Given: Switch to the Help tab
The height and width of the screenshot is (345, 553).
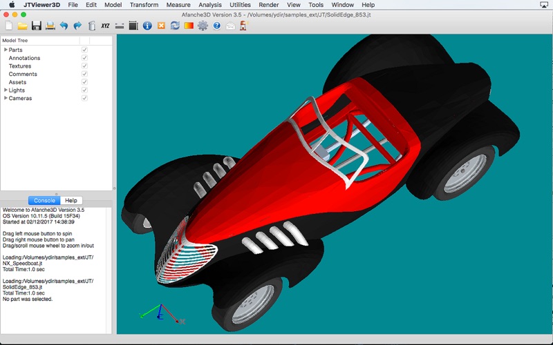Looking at the screenshot, I should coord(71,200).
